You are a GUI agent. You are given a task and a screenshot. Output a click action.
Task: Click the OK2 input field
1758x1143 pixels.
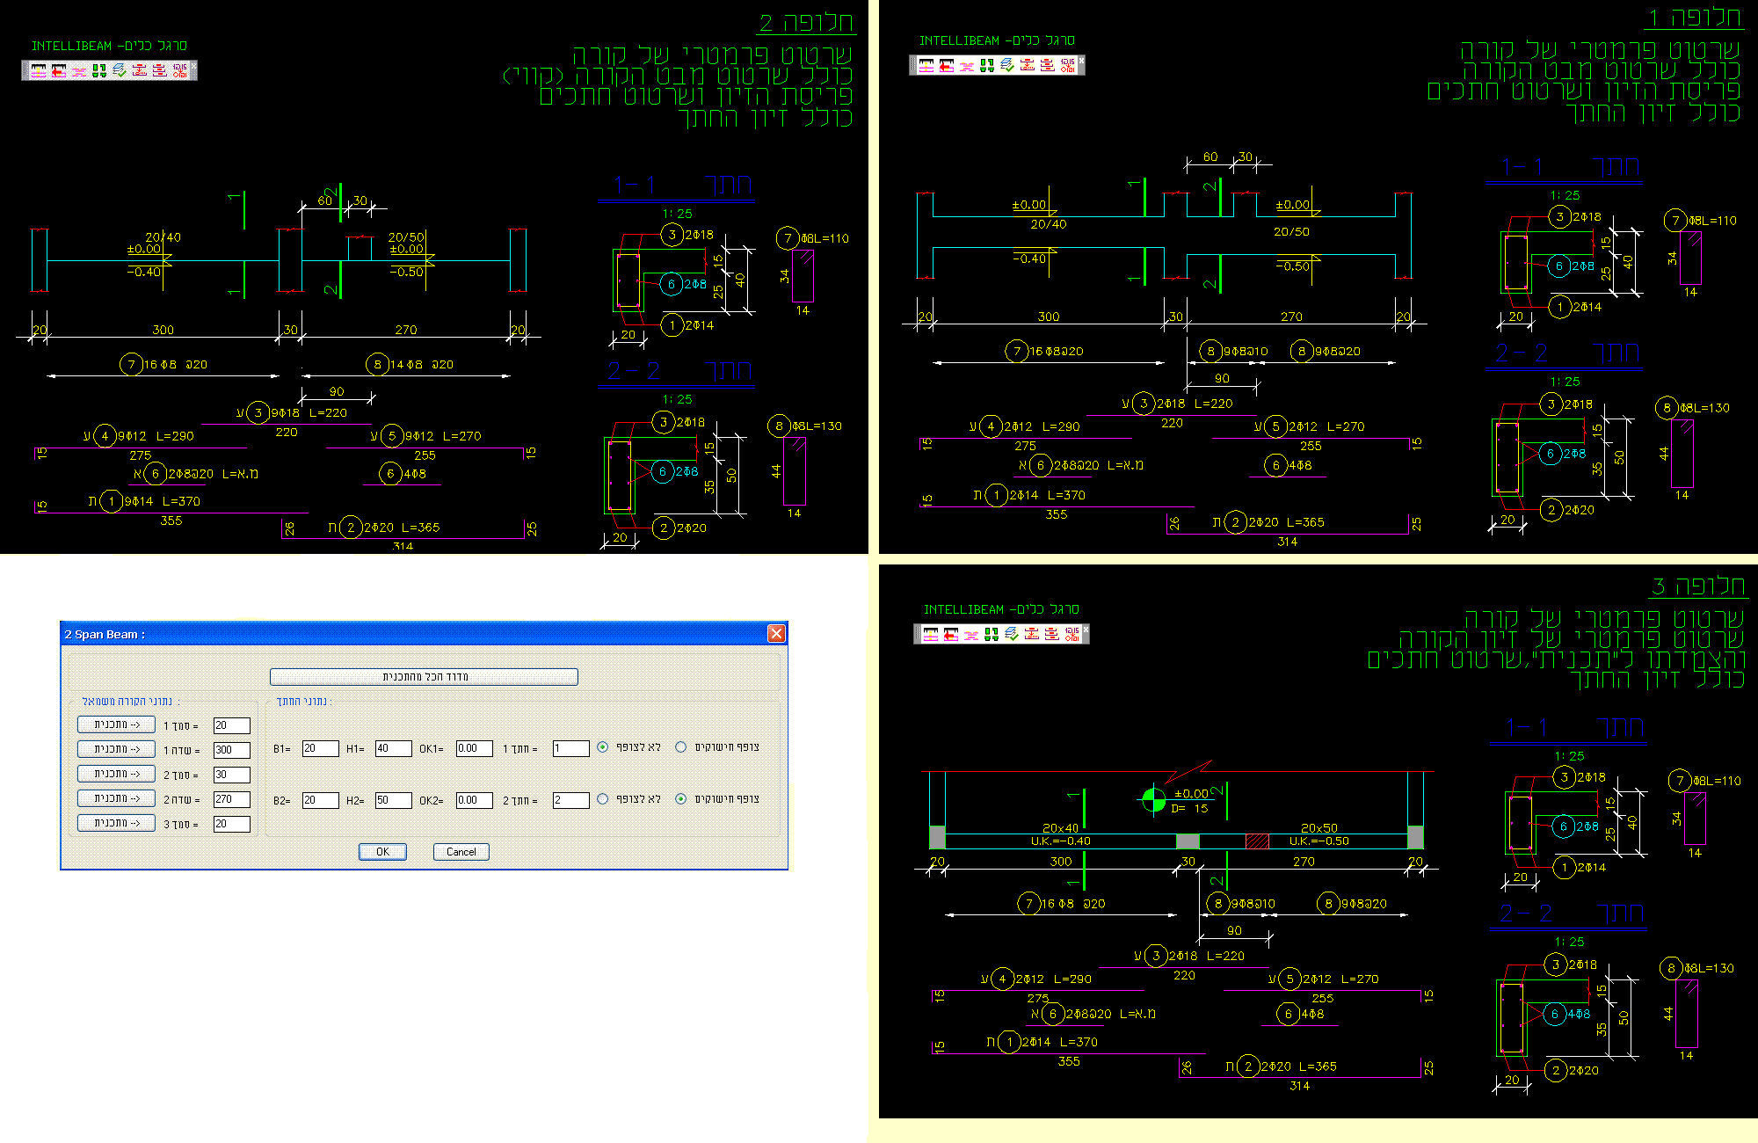(473, 800)
